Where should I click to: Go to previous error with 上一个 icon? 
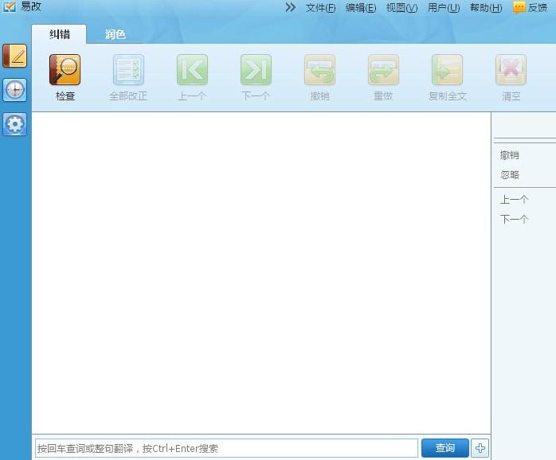coord(192,70)
